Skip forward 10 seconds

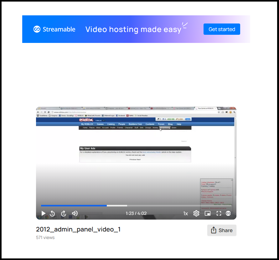pos(64,213)
